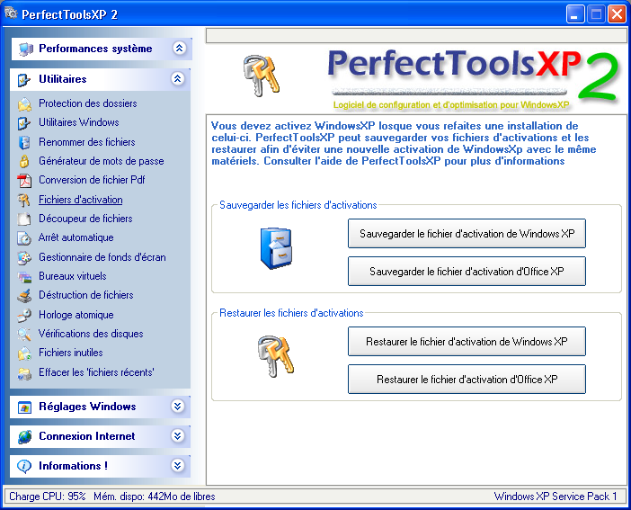Open Conversion de fichier Pdf
631x510 pixels.
(x=92, y=180)
